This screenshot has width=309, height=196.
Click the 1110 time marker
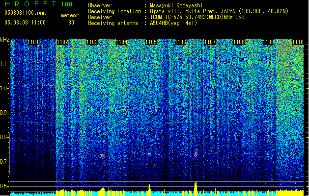(298, 42)
